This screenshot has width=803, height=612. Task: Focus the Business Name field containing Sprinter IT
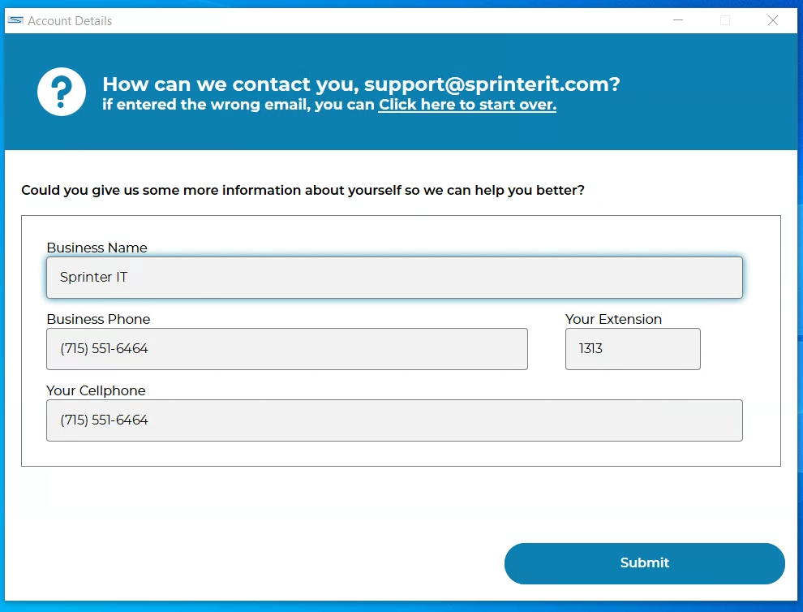click(394, 278)
